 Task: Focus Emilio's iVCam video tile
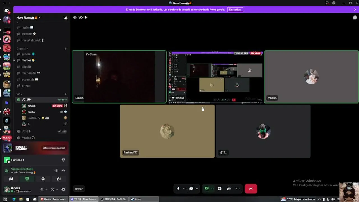pyautogui.click(x=119, y=77)
